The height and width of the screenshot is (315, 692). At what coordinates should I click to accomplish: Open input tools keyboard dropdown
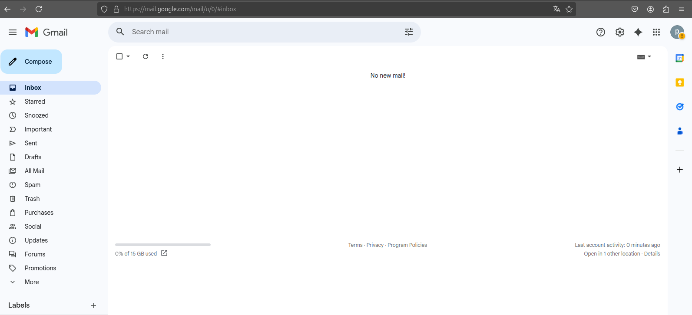tap(649, 57)
